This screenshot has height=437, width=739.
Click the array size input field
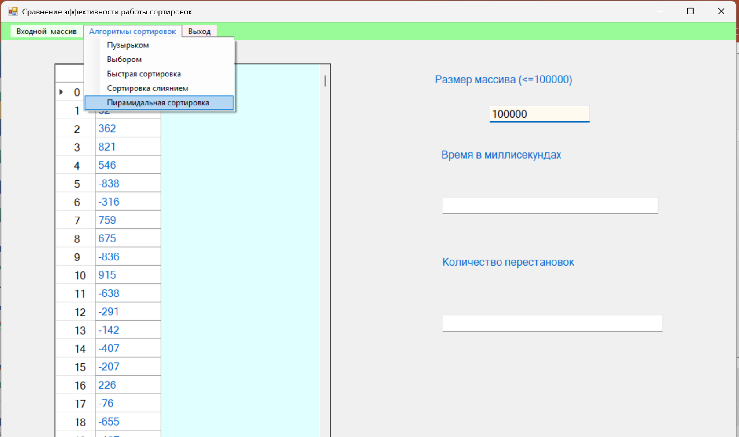click(x=539, y=114)
